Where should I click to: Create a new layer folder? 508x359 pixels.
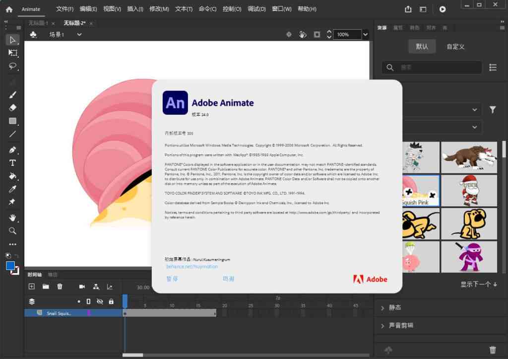tap(46, 287)
